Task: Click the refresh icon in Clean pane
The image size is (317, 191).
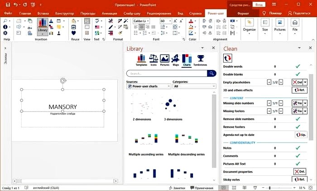Action: [228, 58]
